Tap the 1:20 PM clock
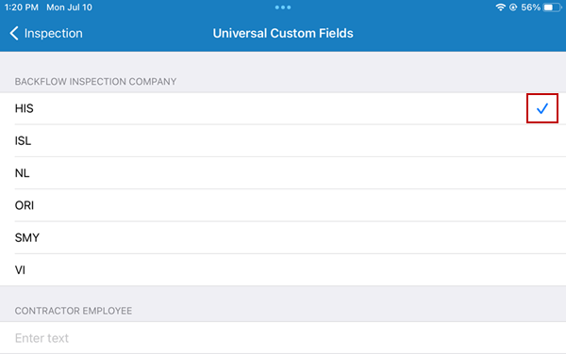 (x=22, y=8)
